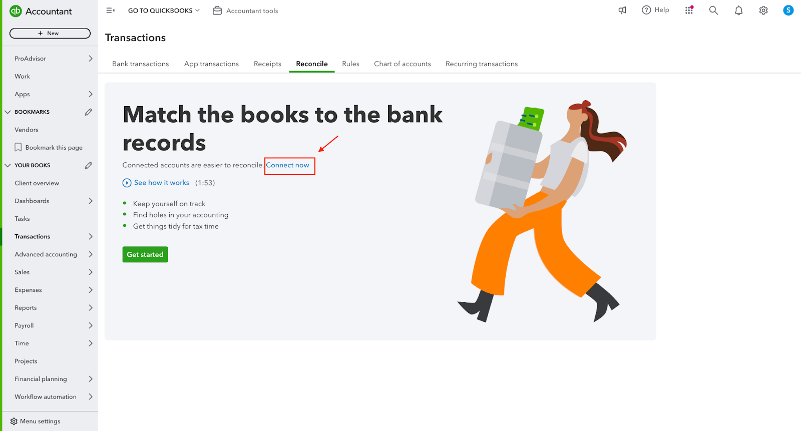Open the notifications bell

pyautogui.click(x=738, y=11)
